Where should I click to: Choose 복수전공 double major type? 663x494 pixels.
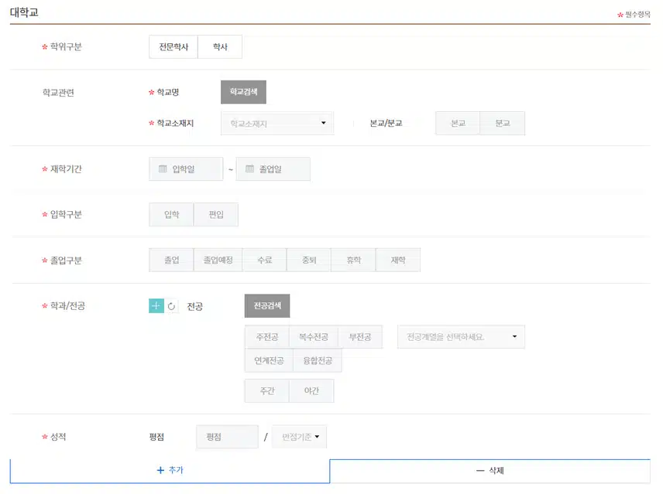point(314,336)
